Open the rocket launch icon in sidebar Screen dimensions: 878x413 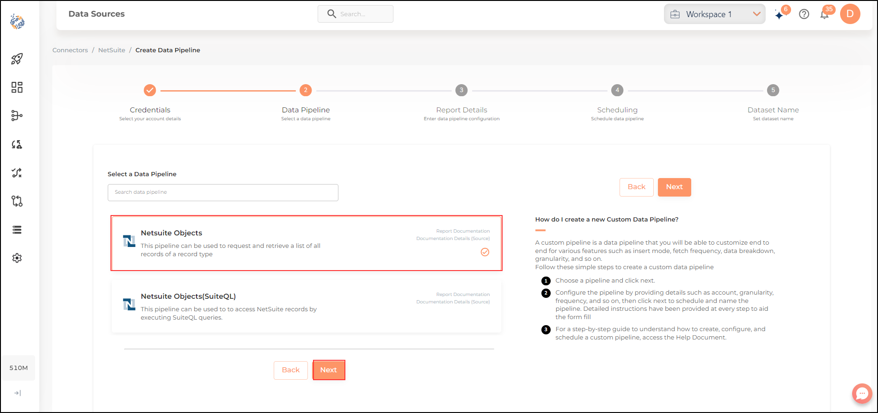(17, 59)
